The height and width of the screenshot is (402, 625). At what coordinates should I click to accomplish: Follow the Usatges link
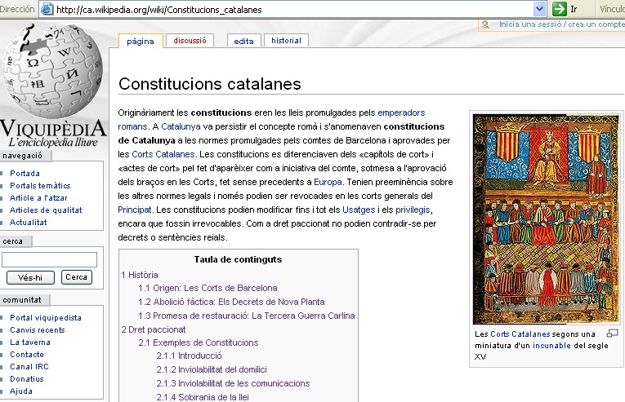tap(359, 210)
